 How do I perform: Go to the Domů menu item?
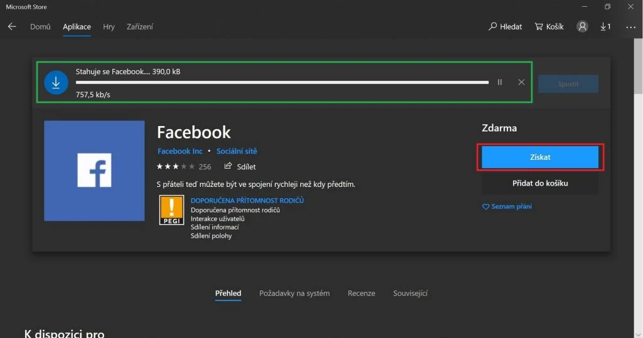40,27
